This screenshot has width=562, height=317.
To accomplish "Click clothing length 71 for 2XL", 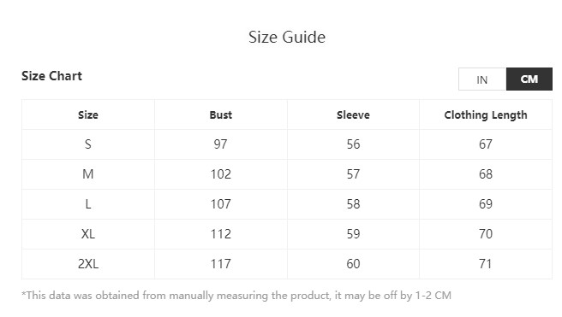I will [486, 264].
